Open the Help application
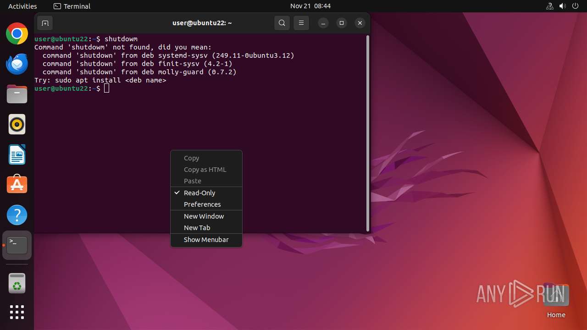The width and height of the screenshot is (587, 330). coord(17,215)
